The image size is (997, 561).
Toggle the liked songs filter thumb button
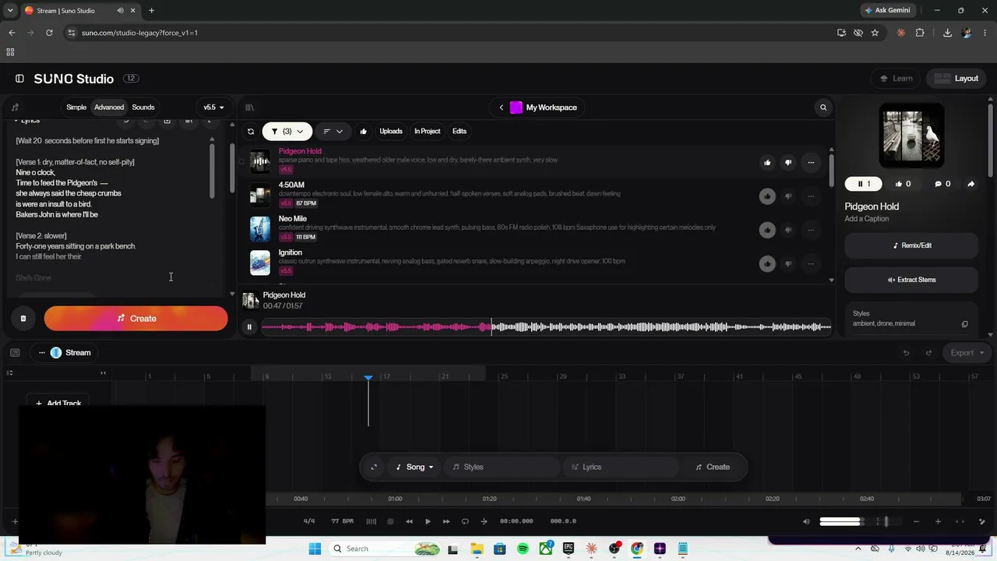(363, 132)
